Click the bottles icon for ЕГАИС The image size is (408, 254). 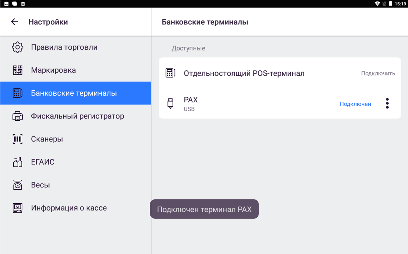[18, 162]
